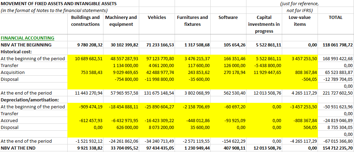Click the Furnitures and fixtures column header
This screenshot has height=152, width=354.
[x=192, y=21]
